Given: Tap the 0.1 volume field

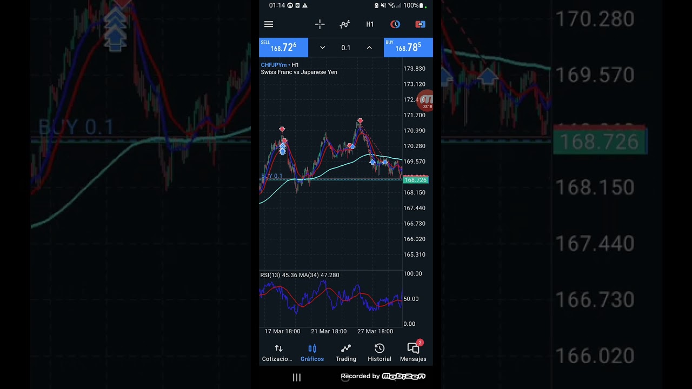Looking at the screenshot, I should 345,48.
